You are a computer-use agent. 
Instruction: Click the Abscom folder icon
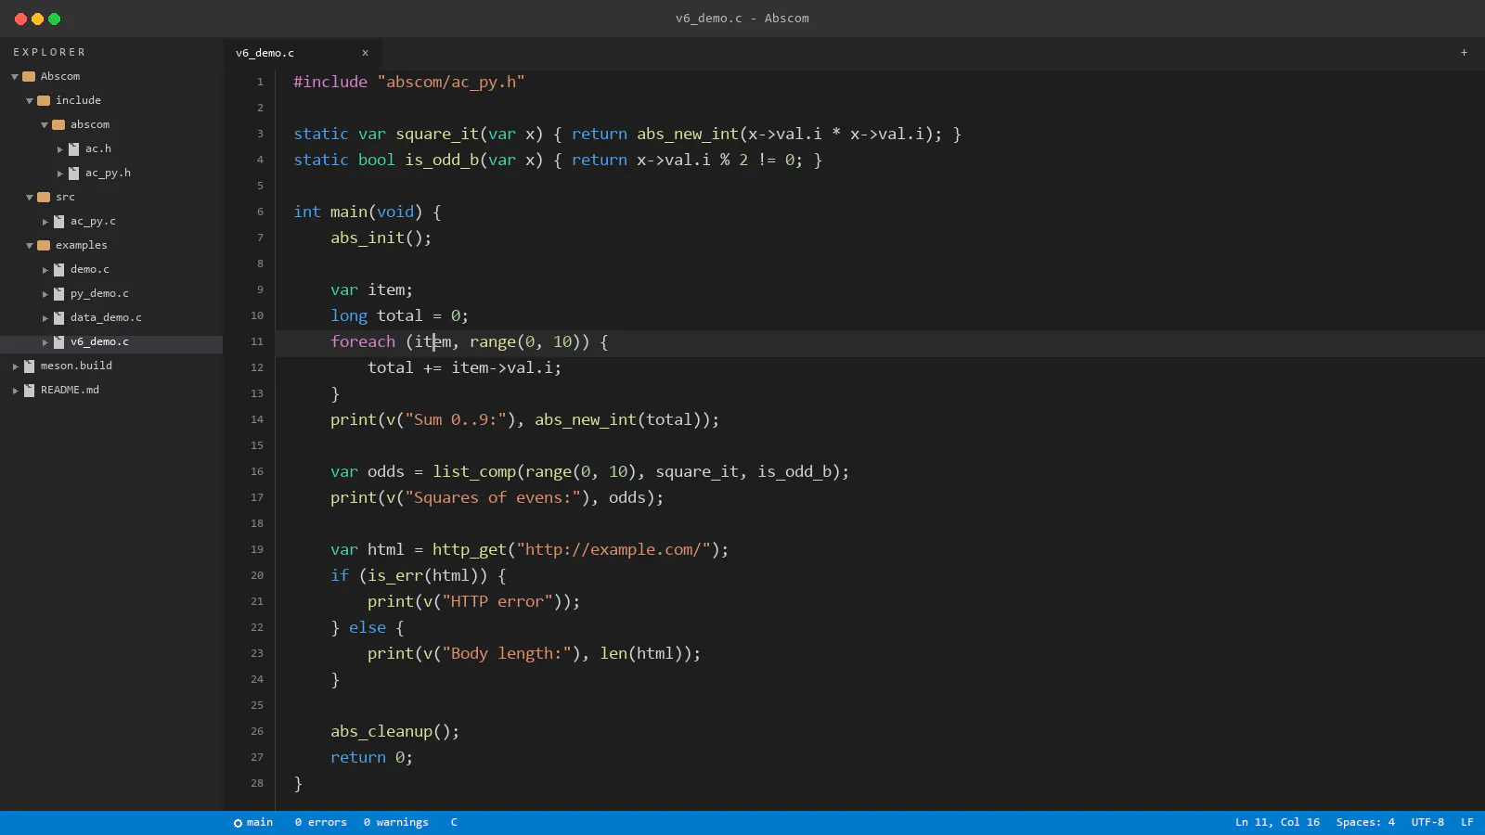29,76
